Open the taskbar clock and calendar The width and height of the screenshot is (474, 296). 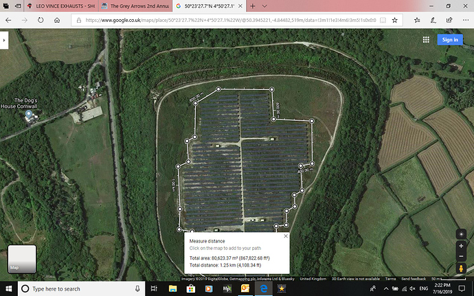point(442,288)
